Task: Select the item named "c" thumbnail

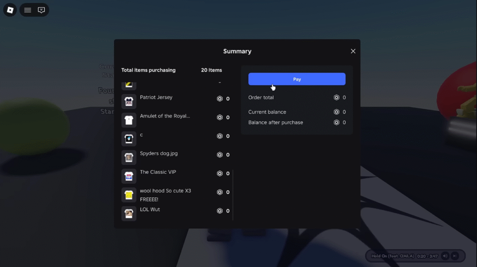Action: pos(129,138)
